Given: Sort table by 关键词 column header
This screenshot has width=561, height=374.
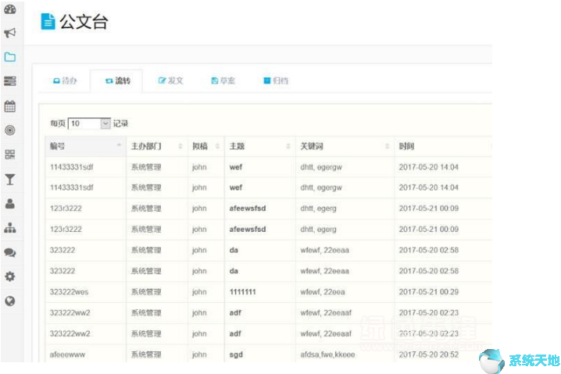Looking at the screenshot, I should [x=344, y=146].
